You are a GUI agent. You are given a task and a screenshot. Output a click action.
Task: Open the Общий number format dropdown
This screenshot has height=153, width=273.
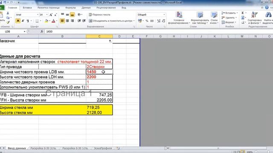pyautogui.click(x=164, y=15)
